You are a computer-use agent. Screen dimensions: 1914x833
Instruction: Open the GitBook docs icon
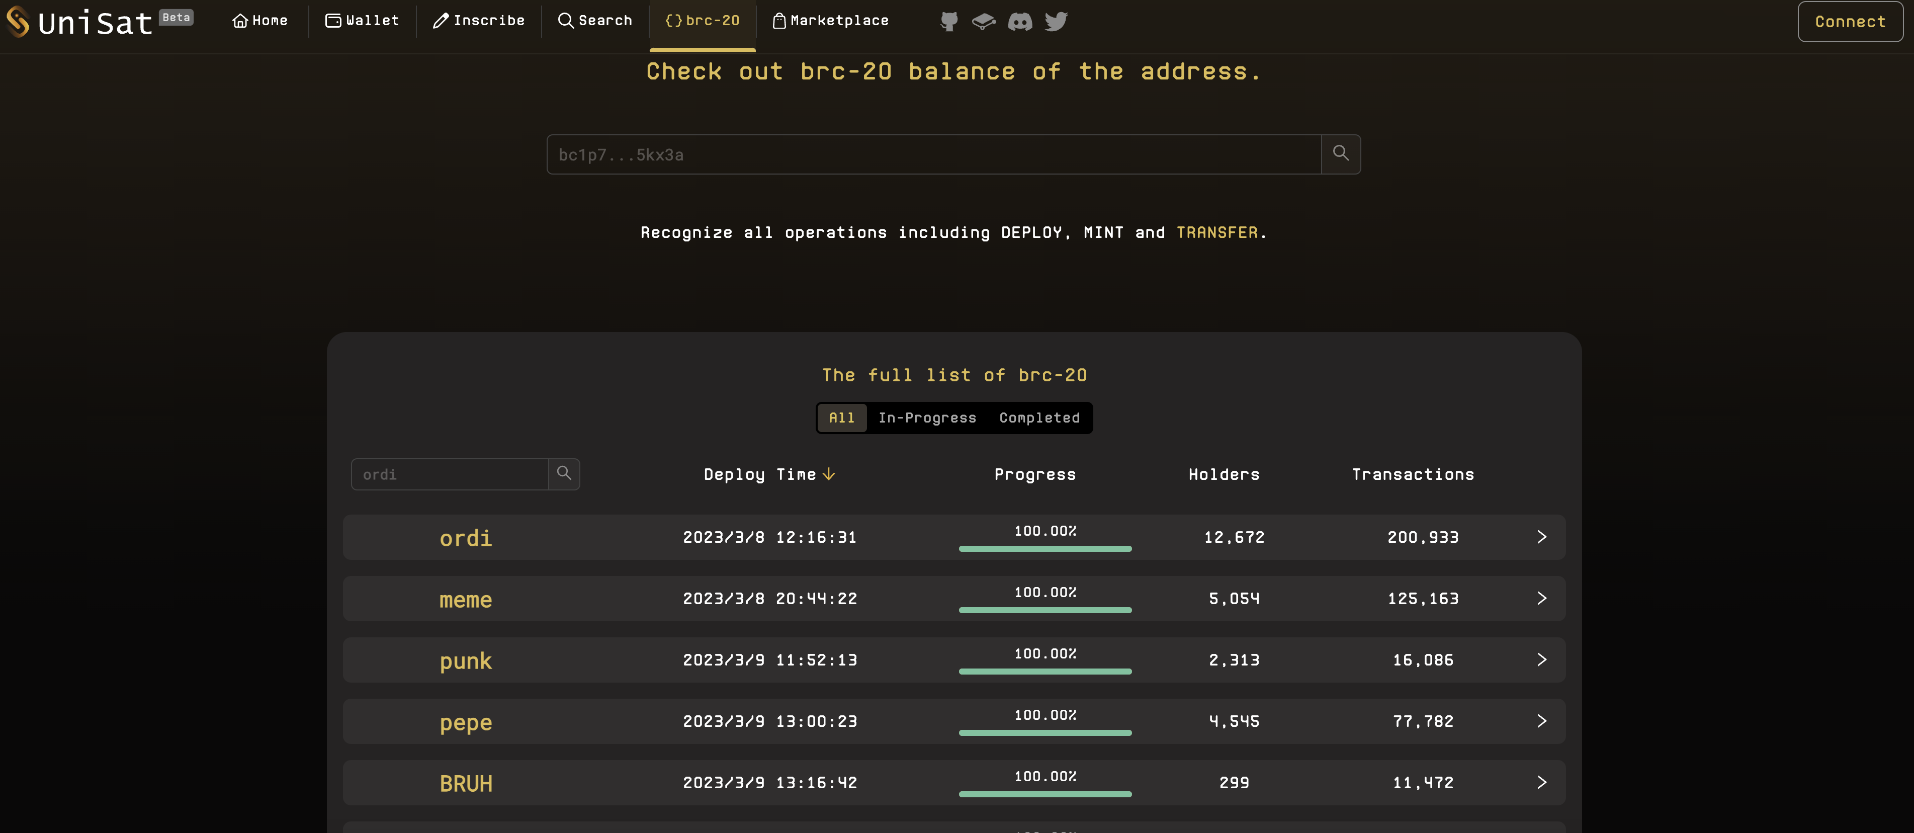pyautogui.click(x=984, y=21)
